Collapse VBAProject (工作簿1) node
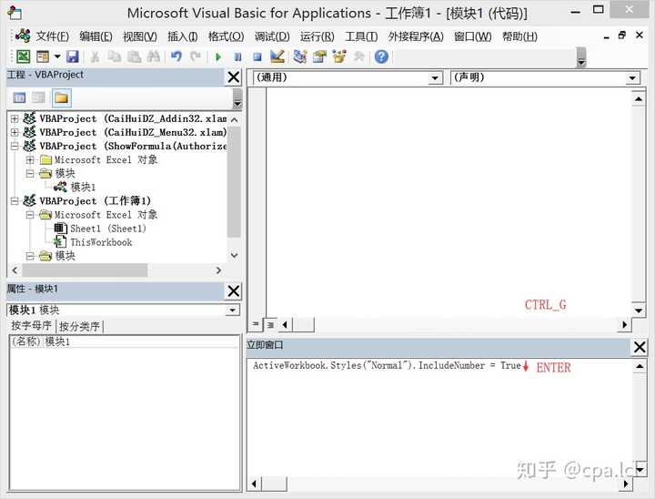 coord(15,200)
